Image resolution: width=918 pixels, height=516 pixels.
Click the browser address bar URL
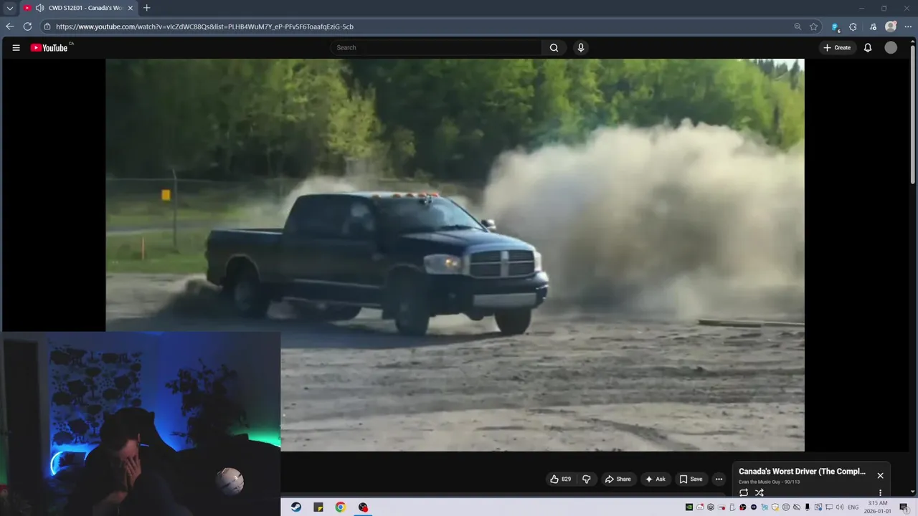pos(204,27)
